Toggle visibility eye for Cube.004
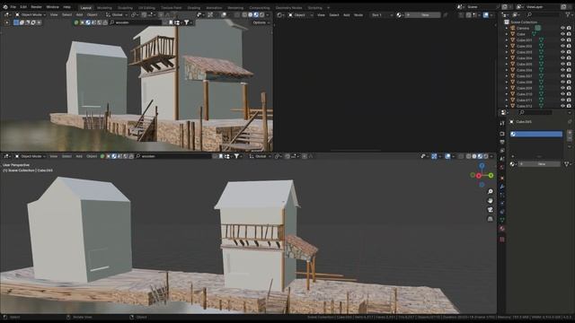Image resolution: width=575 pixels, height=323 pixels. pos(562,58)
